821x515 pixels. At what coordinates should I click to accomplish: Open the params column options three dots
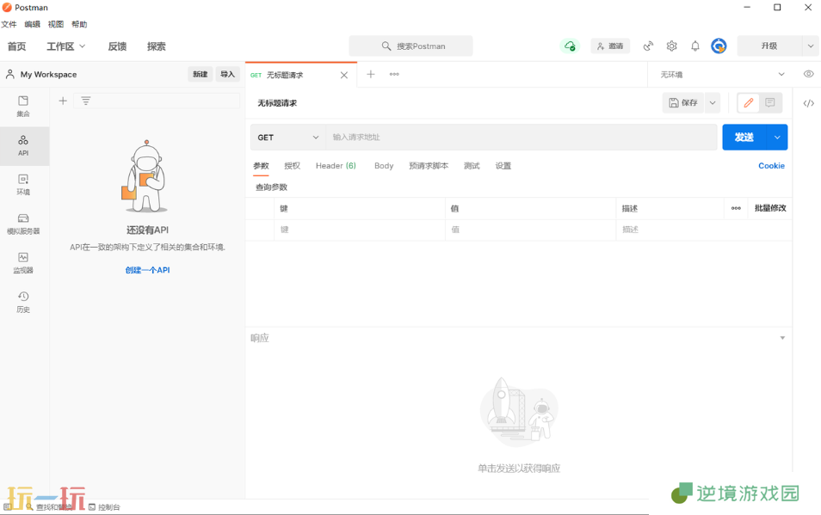736,208
